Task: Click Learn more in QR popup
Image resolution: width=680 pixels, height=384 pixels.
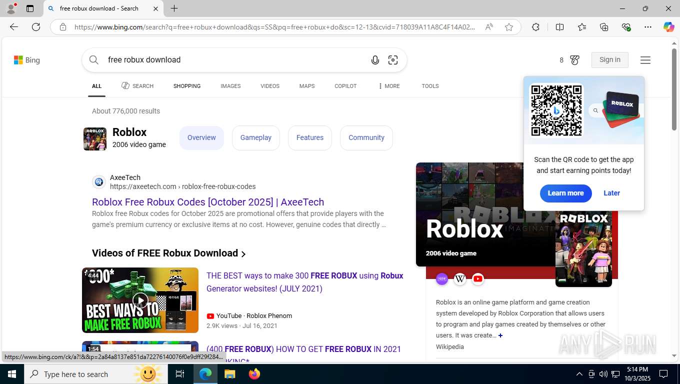Action: [x=565, y=193]
